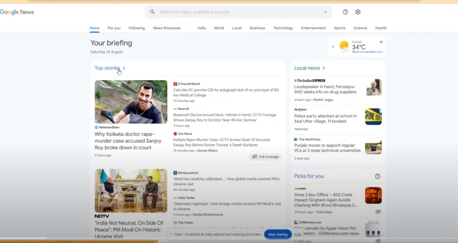
Task: Expand Local news with its chevron arrow
Action: [x=324, y=68]
